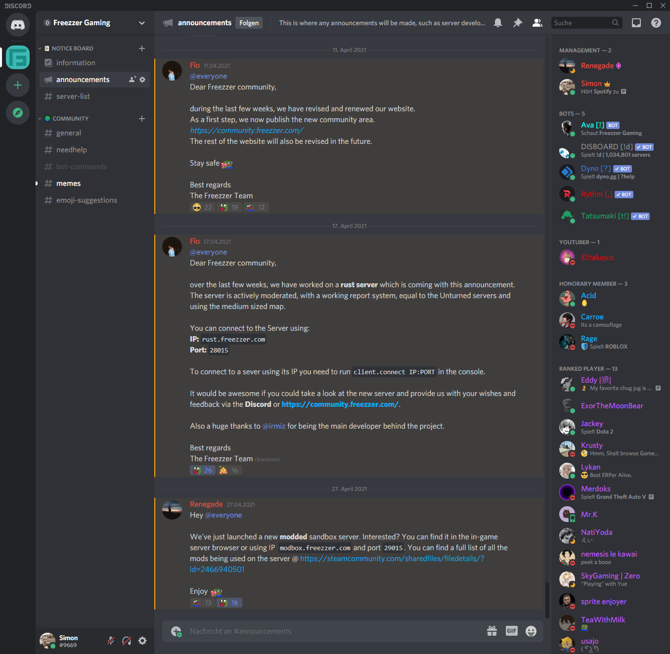Toggle headphone deafen
Image resolution: width=670 pixels, height=654 pixels.
pos(127,641)
